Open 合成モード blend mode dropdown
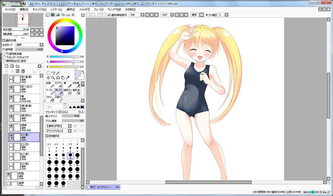 (x=30, y=45)
